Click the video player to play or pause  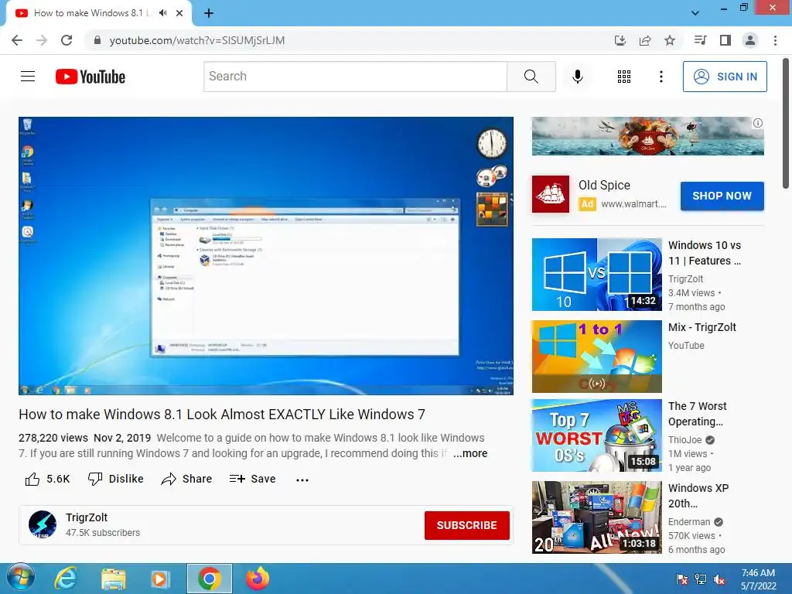click(266, 256)
